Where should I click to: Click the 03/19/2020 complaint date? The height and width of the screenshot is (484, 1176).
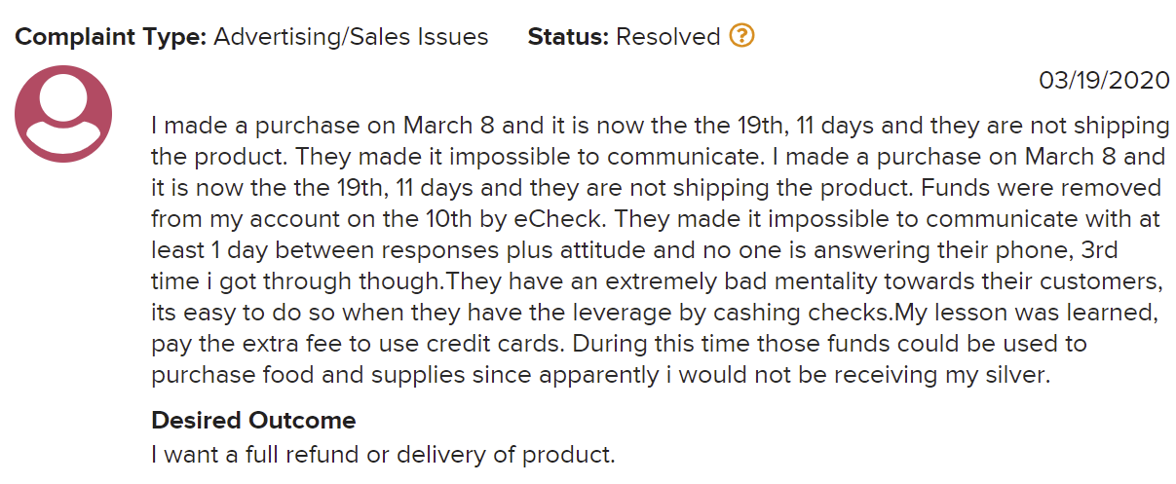click(x=1104, y=81)
